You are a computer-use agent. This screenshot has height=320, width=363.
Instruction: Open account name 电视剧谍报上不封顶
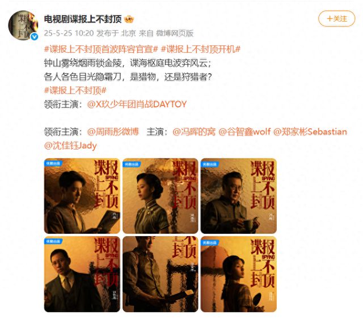83,19
